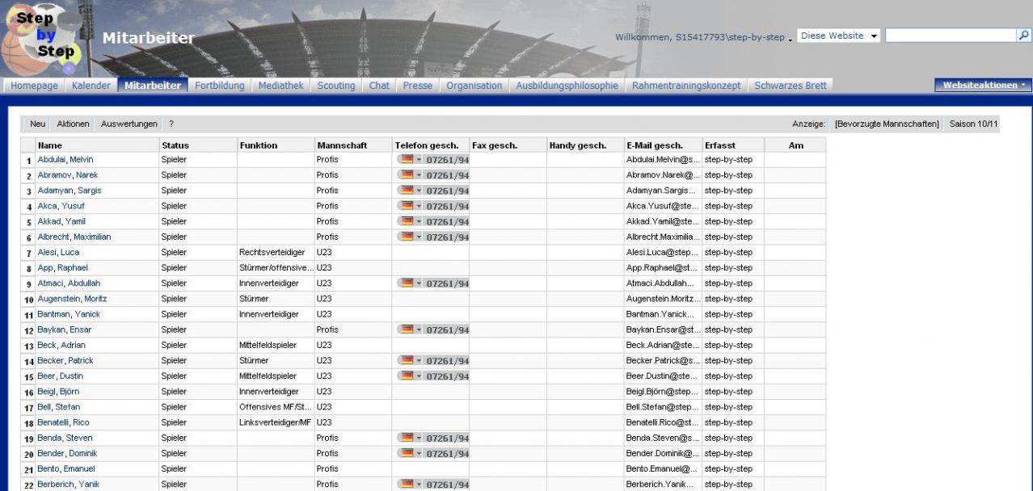This screenshot has width=1033, height=491.
Task: Open the ? help item in toolbar
Action: tap(171, 124)
